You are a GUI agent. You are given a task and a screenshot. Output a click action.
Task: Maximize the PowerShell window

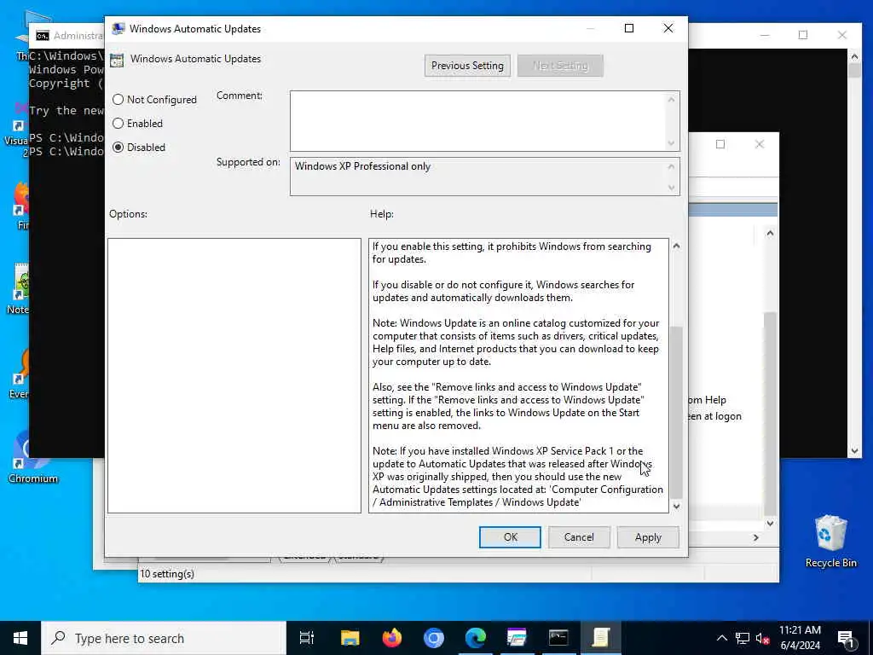pos(803,35)
